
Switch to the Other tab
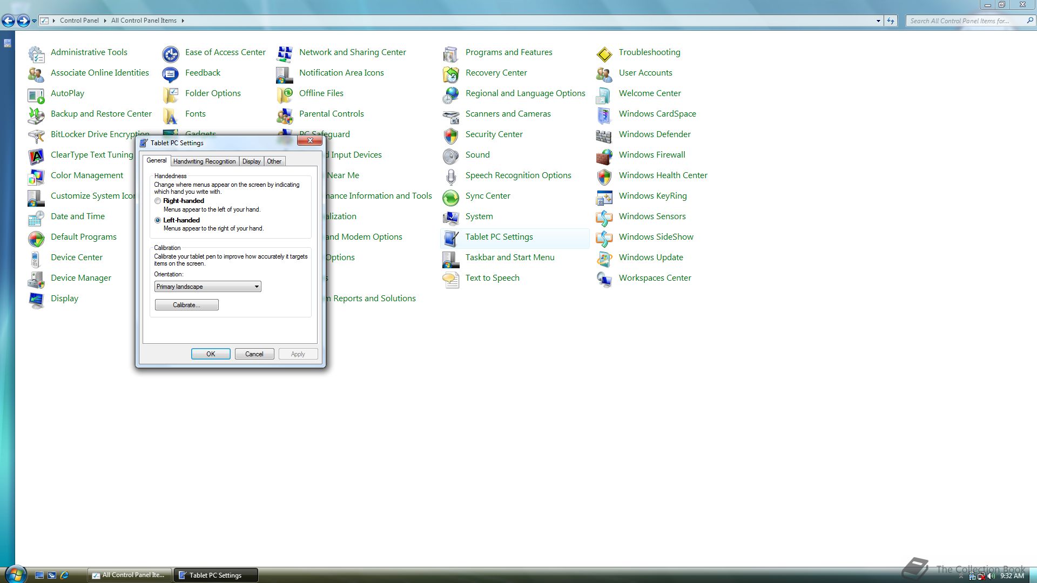point(274,161)
